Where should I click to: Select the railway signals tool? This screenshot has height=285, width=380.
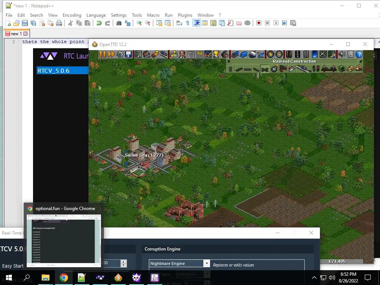pyautogui.click(x=316, y=69)
